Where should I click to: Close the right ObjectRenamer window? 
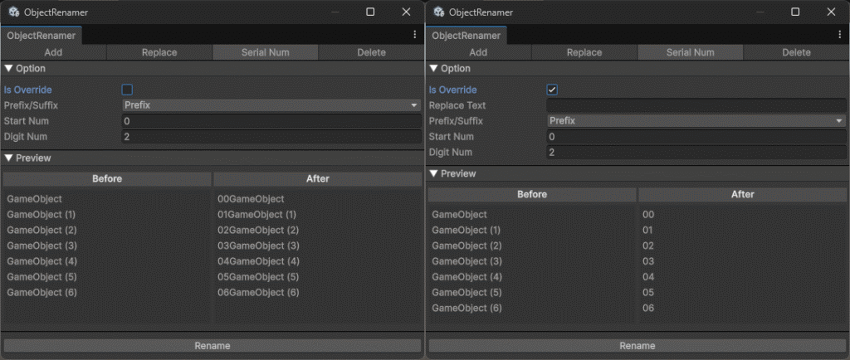[831, 12]
